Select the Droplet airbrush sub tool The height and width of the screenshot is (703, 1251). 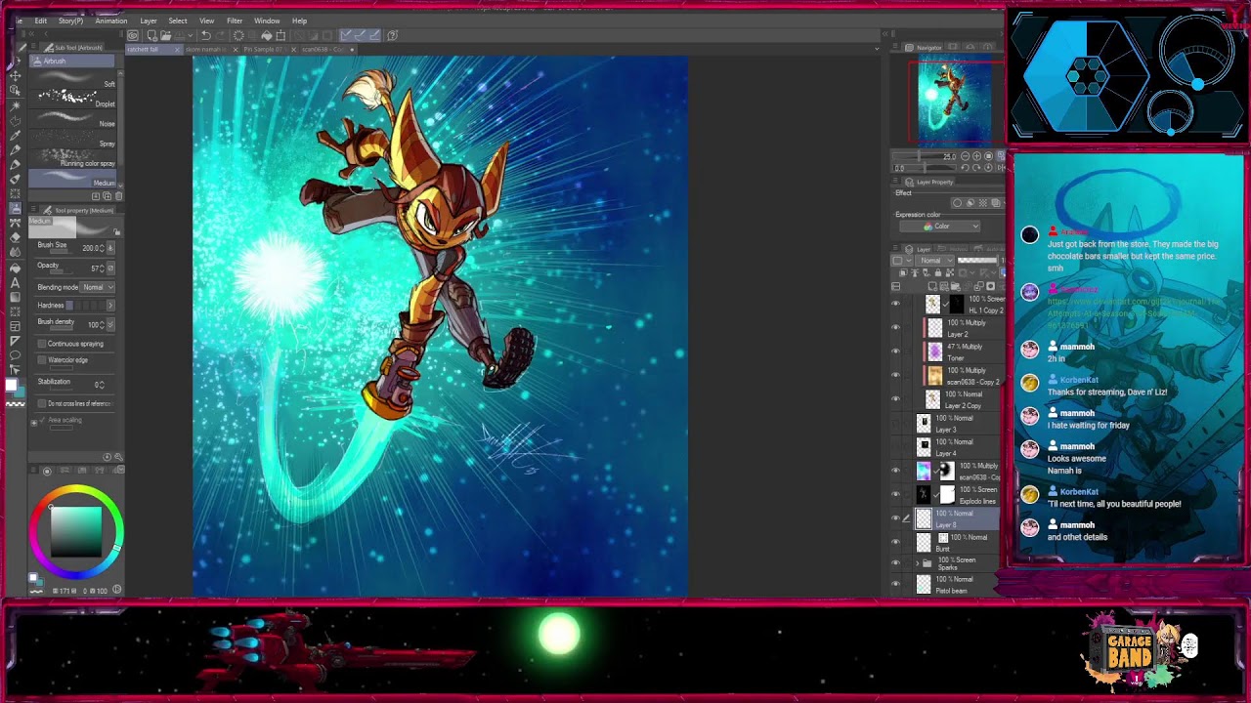73,99
